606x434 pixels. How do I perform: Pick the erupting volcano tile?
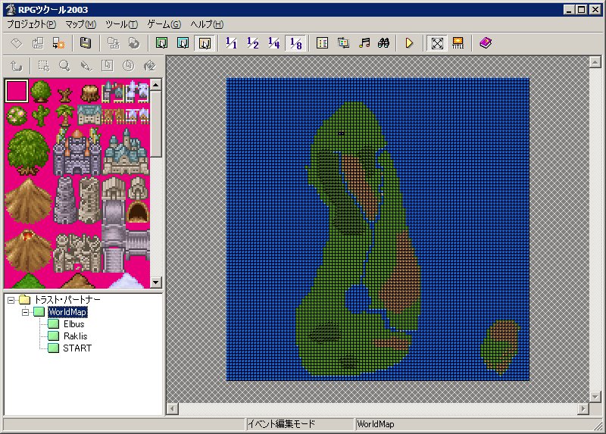(28, 250)
